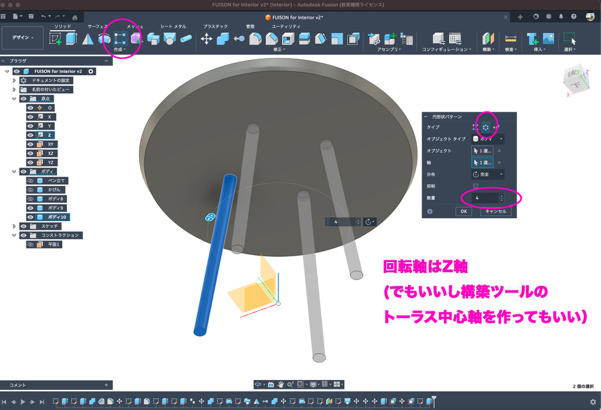Click the Create Sketch tool icon
This screenshot has height=410, width=601.
tap(56, 39)
